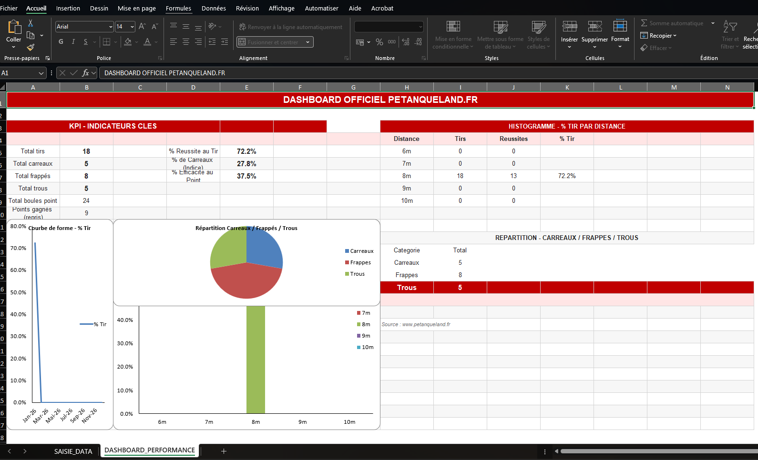This screenshot has width=758, height=460.
Task: Select column H header
Action: coord(407,87)
